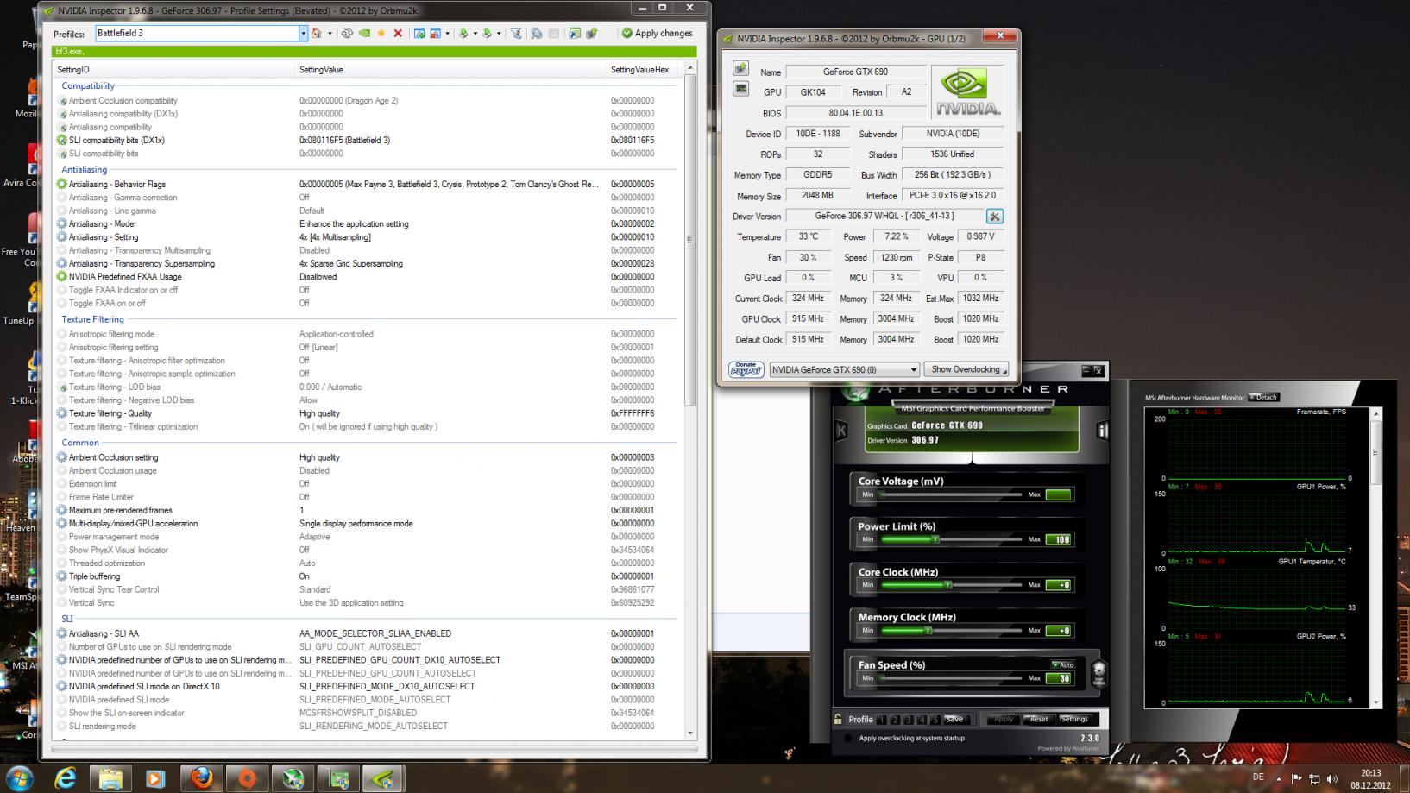Click Apply changes button
Screen dimensions: 1410x793
click(658, 34)
